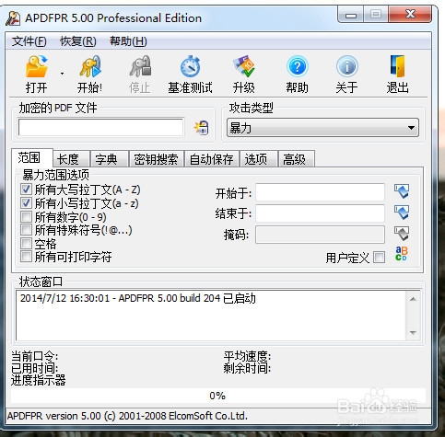Uncheck 所有大写拉丁文(A - Z)
Viewport: 445px width, 437px height.
pos(26,190)
